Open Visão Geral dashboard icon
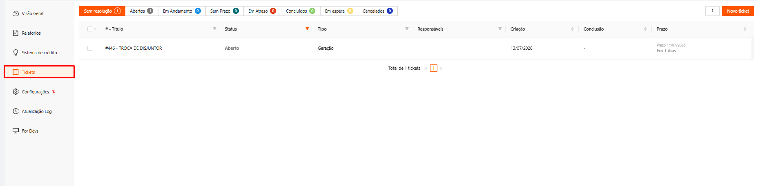Viewport: 758px width, 186px height. click(x=16, y=13)
